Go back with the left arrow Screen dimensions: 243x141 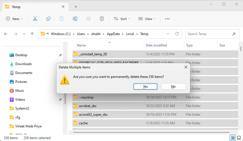point(6,34)
